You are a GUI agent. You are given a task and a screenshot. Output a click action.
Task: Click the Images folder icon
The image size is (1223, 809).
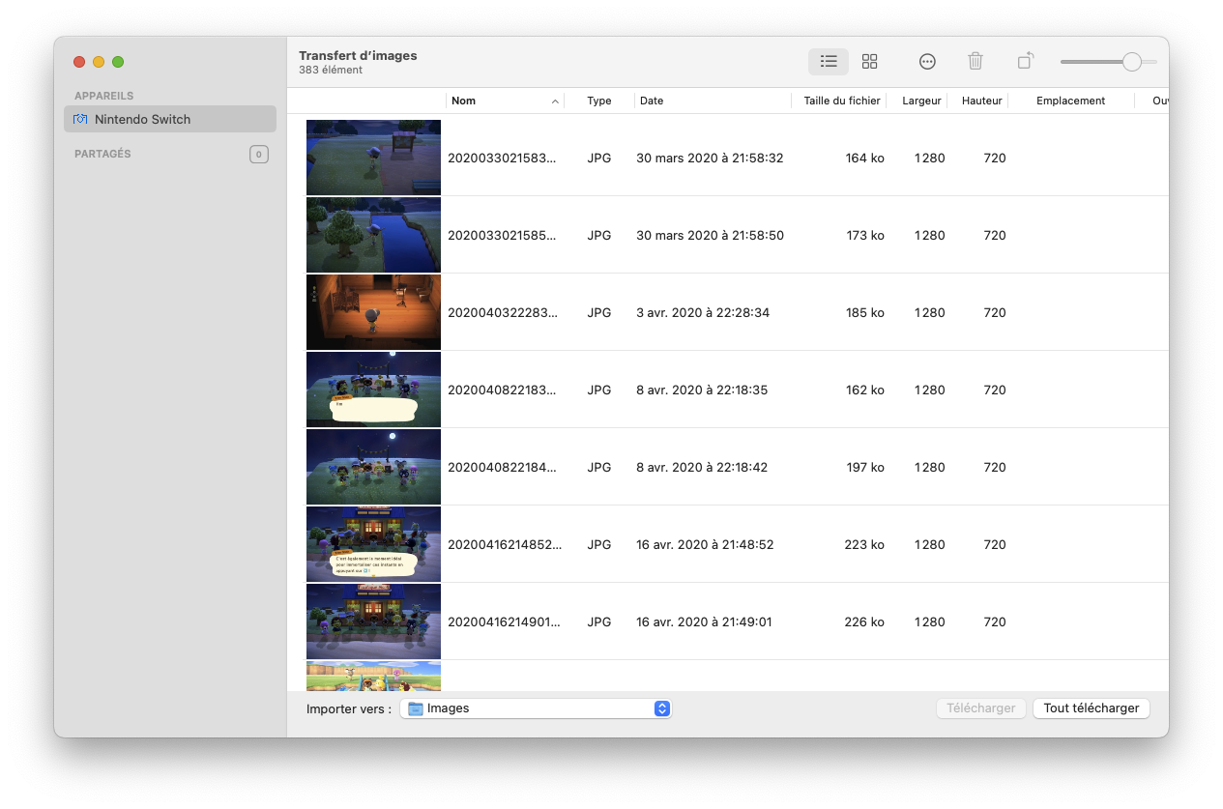pos(416,708)
